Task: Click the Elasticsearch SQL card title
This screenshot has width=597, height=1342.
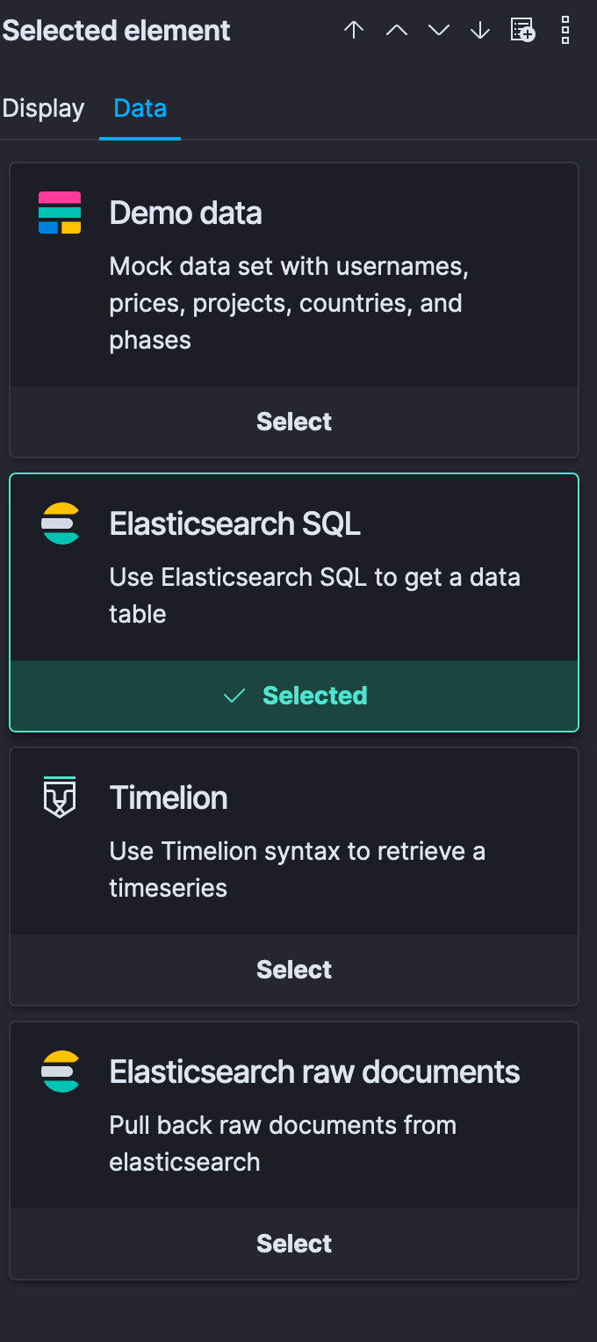Action: tap(235, 523)
